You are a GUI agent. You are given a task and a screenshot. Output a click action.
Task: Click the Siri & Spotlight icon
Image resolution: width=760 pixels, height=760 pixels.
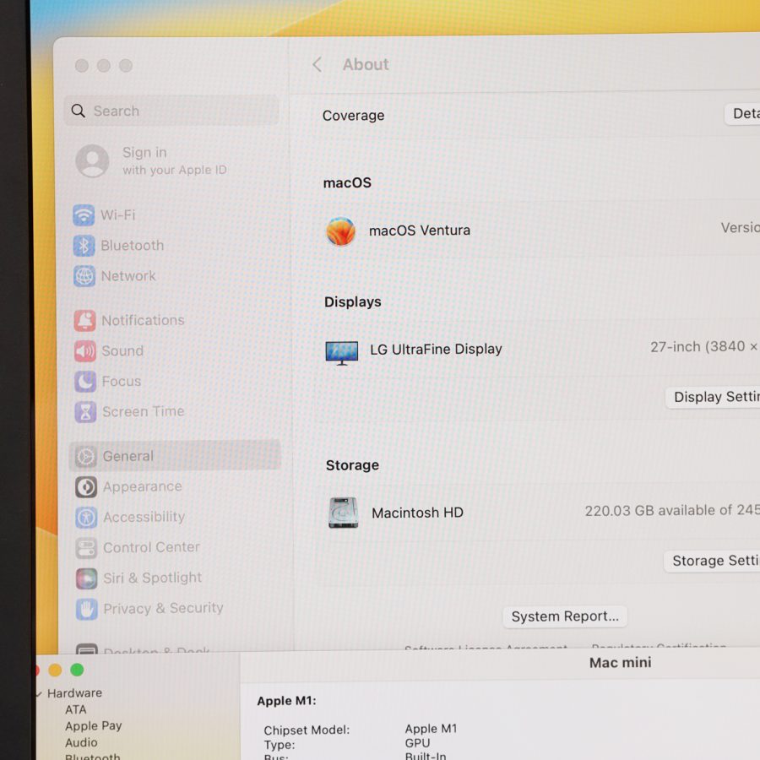(x=87, y=578)
